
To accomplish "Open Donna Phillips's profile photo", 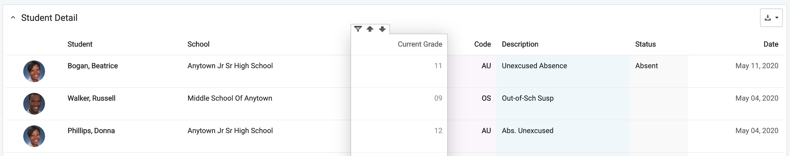I will (x=34, y=136).
